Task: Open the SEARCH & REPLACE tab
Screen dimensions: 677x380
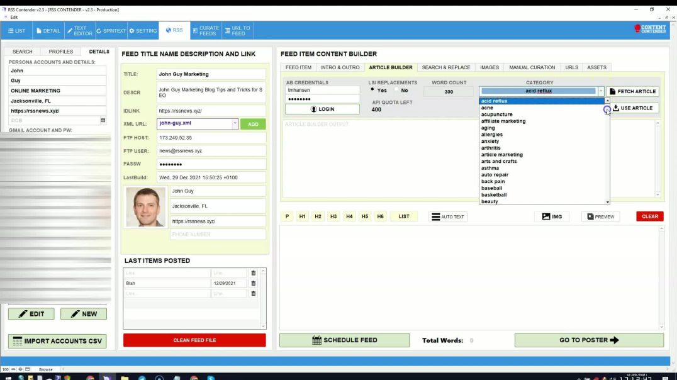Action: 446,67
